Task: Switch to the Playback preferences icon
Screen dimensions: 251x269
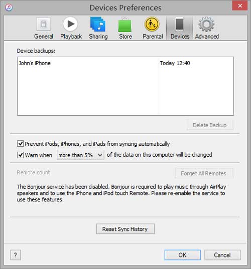Action: pos(71,28)
